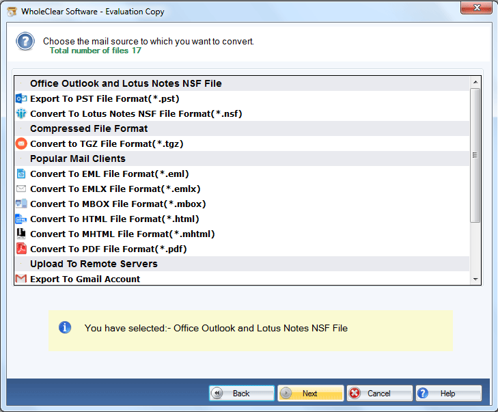Select Convert To Lotus Notes NSF File Format
This screenshot has height=412, width=498.
pyautogui.click(x=242, y=113)
